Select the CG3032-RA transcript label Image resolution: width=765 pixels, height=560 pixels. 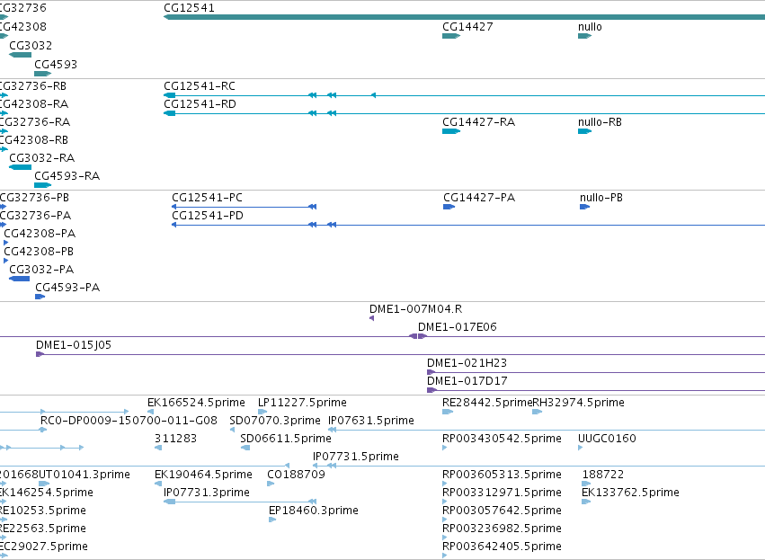coord(42,158)
